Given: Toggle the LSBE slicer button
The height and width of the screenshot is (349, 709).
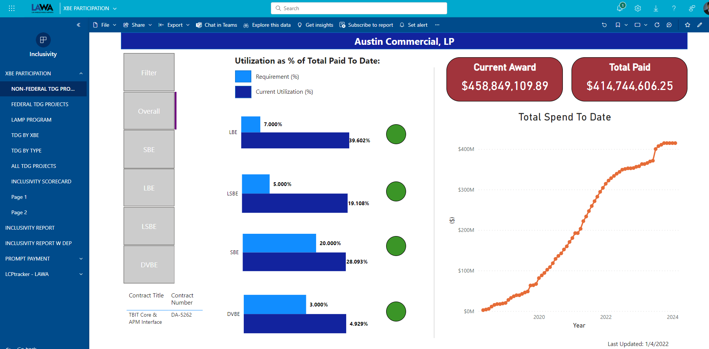Looking at the screenshot, I should click(149, 226).
